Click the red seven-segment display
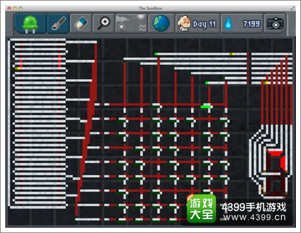 [x=275, y=174]
